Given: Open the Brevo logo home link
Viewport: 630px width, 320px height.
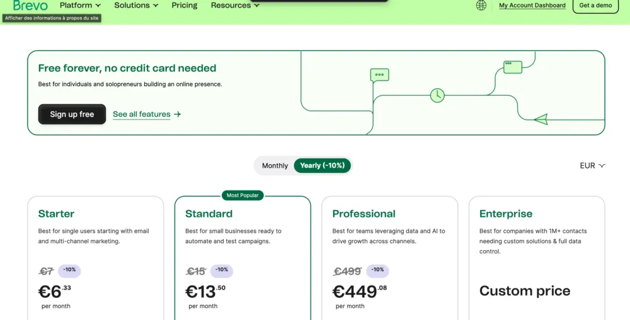Looking at the screenshot, I should coord(30,5).
